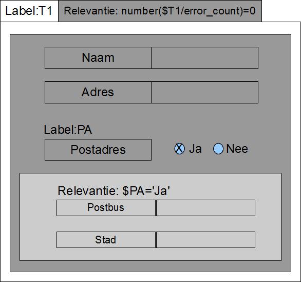Open the Relevantie number($T1/error_count)=0 tab
Screen dimensions: 301x282
pyautogui.click(x=160, y=11)
